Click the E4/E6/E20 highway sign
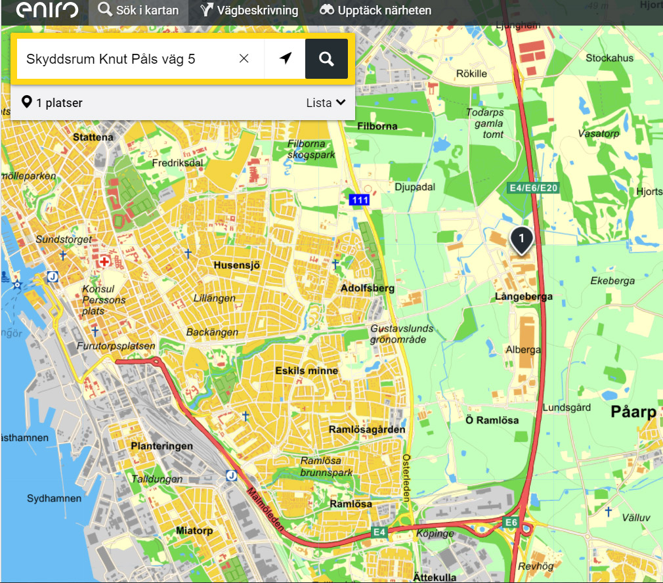The height and width of the screenshot is (583, 663). pos(534,188)
